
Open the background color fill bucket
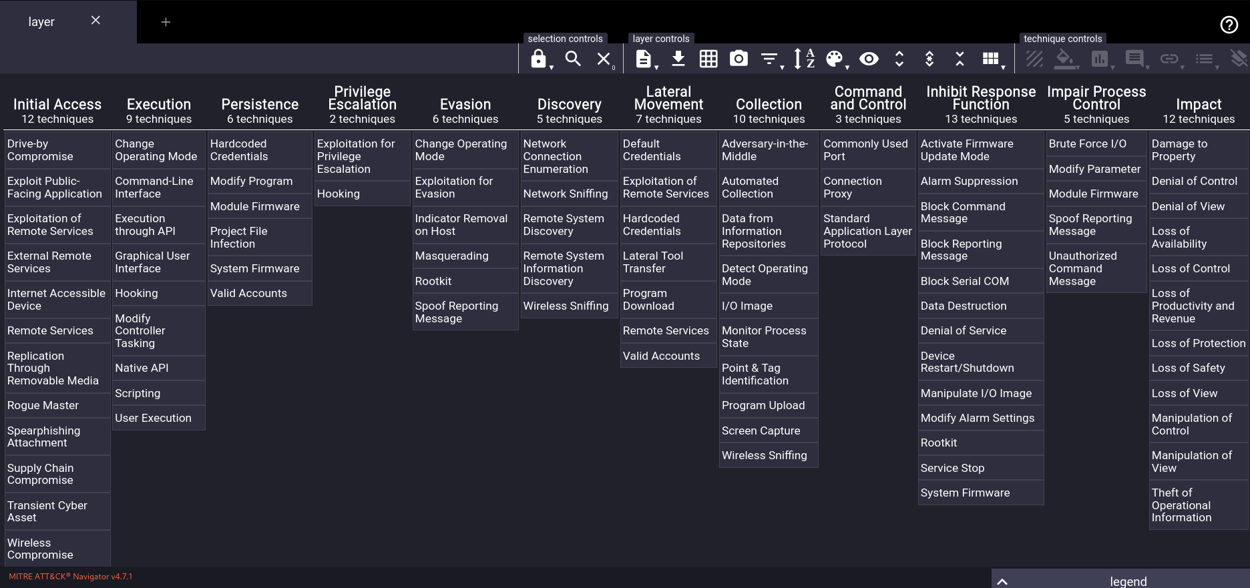(1065, 59)
